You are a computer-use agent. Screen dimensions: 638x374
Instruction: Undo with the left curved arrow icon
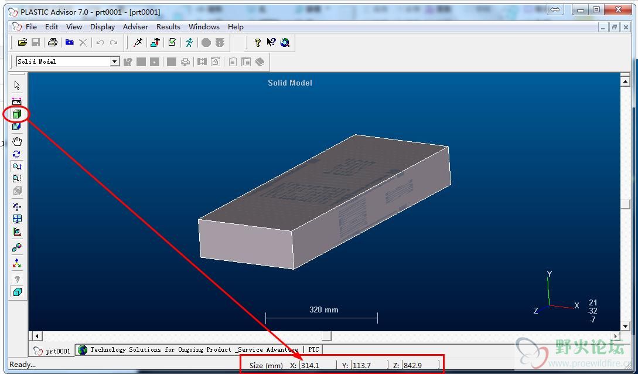[x=100, y=42]
